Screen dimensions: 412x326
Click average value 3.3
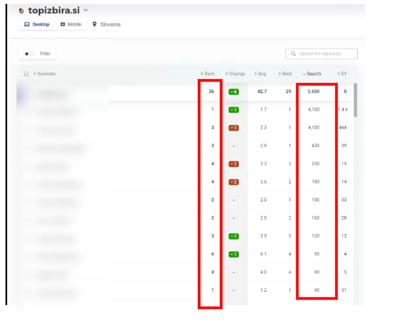264,164
